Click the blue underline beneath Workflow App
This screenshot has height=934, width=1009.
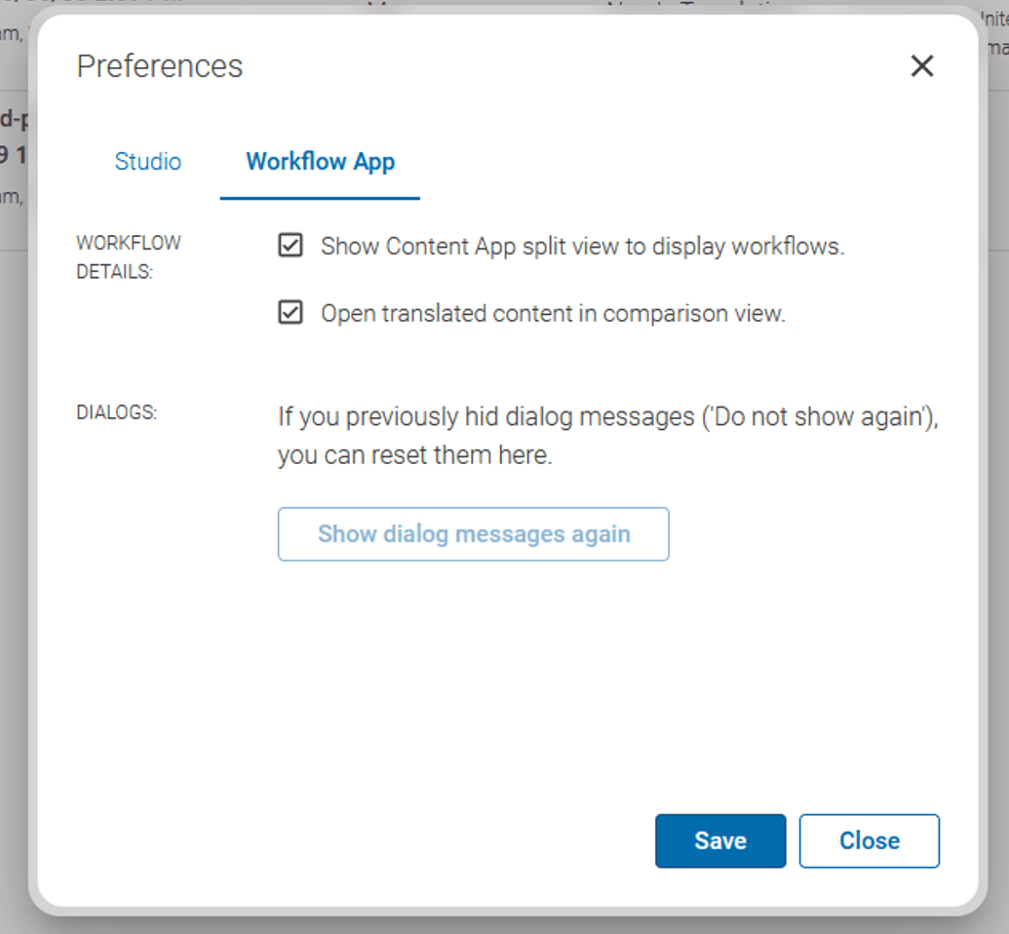(x=320, y=198)
